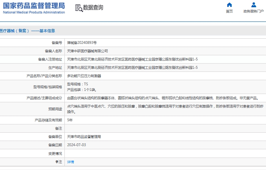Screen dimensions: 266x170
Task: Click National Medical Products Administration text
Action: tap(34, 12)
